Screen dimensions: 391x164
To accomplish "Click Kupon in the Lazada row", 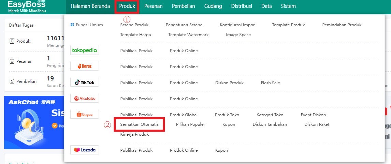I will click(221, 150).
